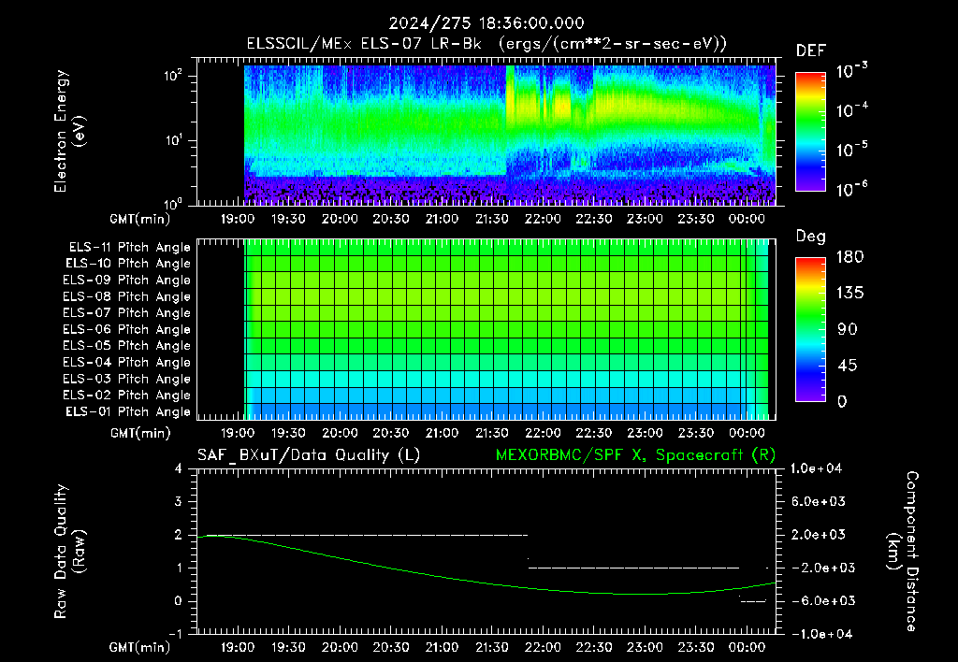Click the Deg color bar label
The height and width of the screenshot is (662, 958).
[810, 237]
